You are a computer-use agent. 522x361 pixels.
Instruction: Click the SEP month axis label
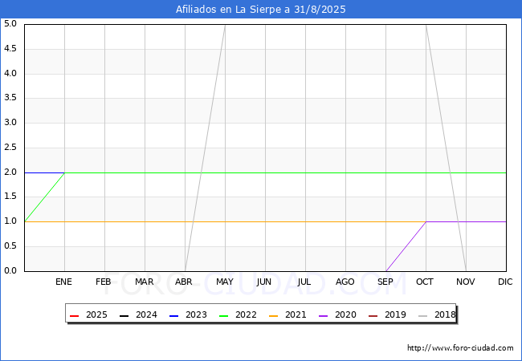coord(385,282)
